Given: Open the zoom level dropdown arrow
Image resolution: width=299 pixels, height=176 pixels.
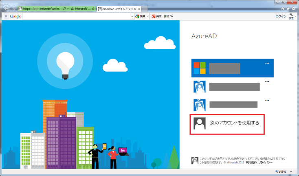Looking at the screenshot, I should [x=291, y=172].
